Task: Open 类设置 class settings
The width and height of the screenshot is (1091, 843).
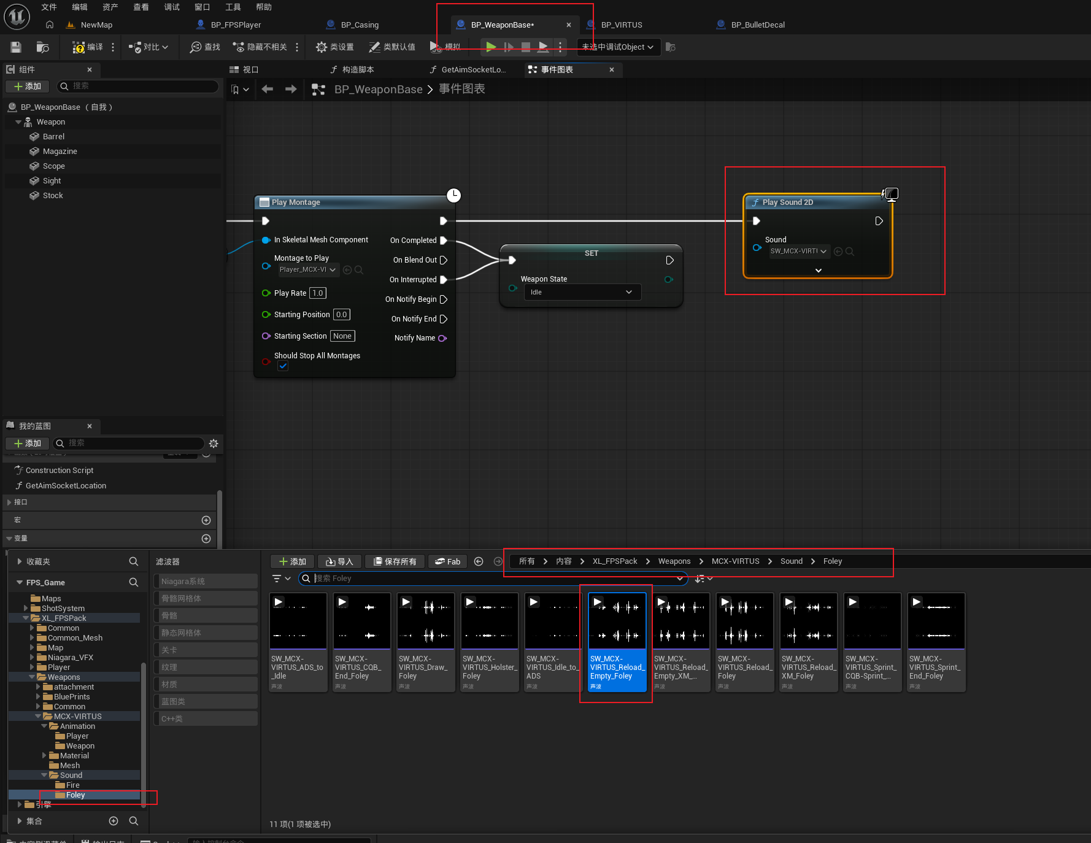Action: tap(334, 47)
